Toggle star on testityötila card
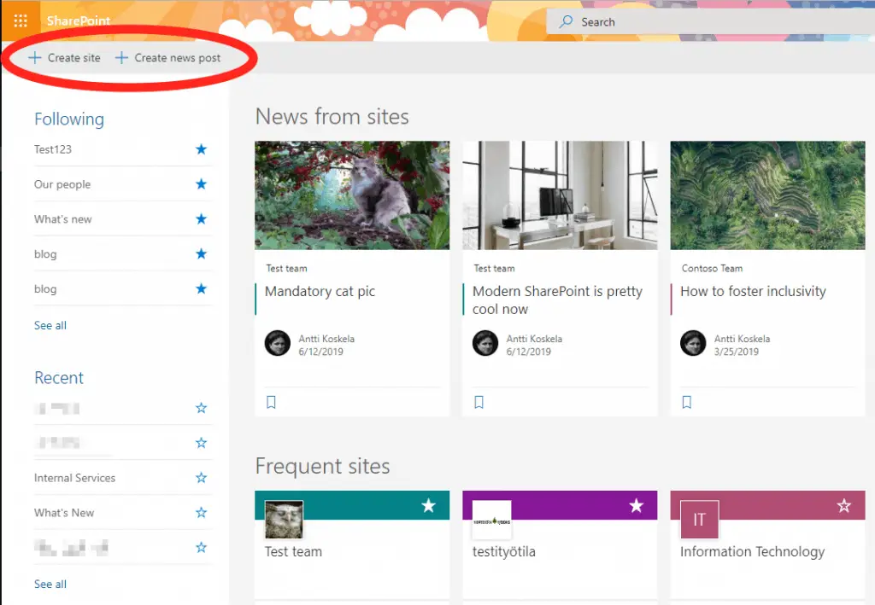The width and height of the screenshot is (875, 605). point(636,506)
